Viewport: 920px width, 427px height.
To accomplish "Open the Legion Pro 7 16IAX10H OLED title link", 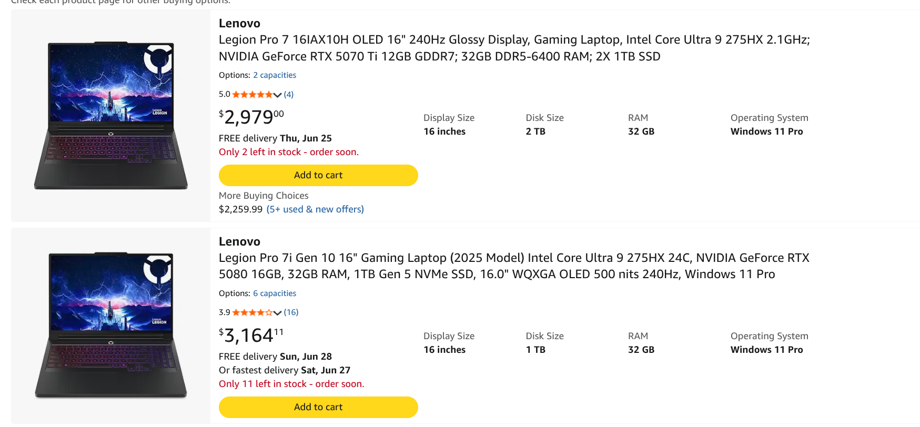I will pyautogui.click(x=514, y=48).
